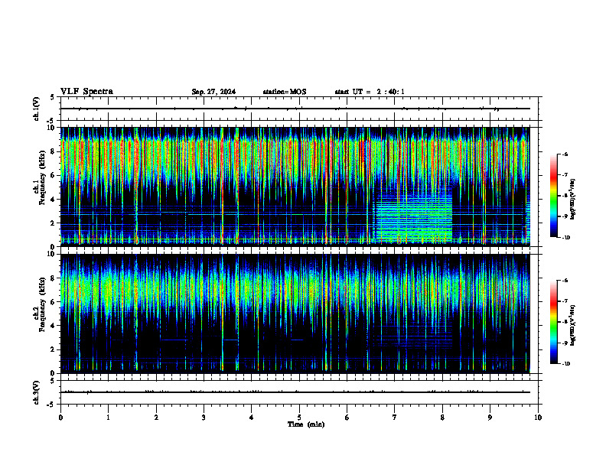Click time-axis tick label "1"
This screenshot has height=468, width=606.
coord(108,418)
